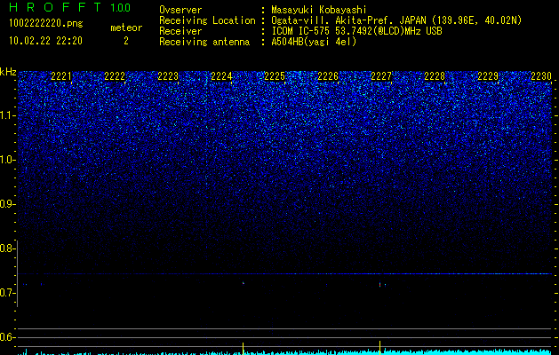Click the meteor echo spot between 2224 and 2225
559x355 pixels.
coord(244,283)
